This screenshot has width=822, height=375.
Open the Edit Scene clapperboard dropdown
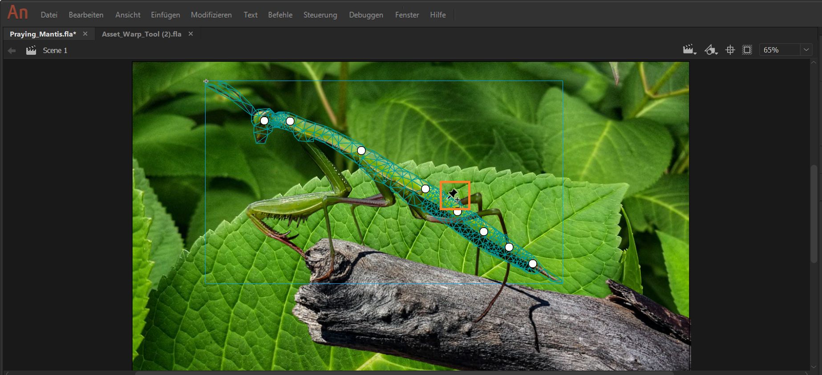click(689, 50)
